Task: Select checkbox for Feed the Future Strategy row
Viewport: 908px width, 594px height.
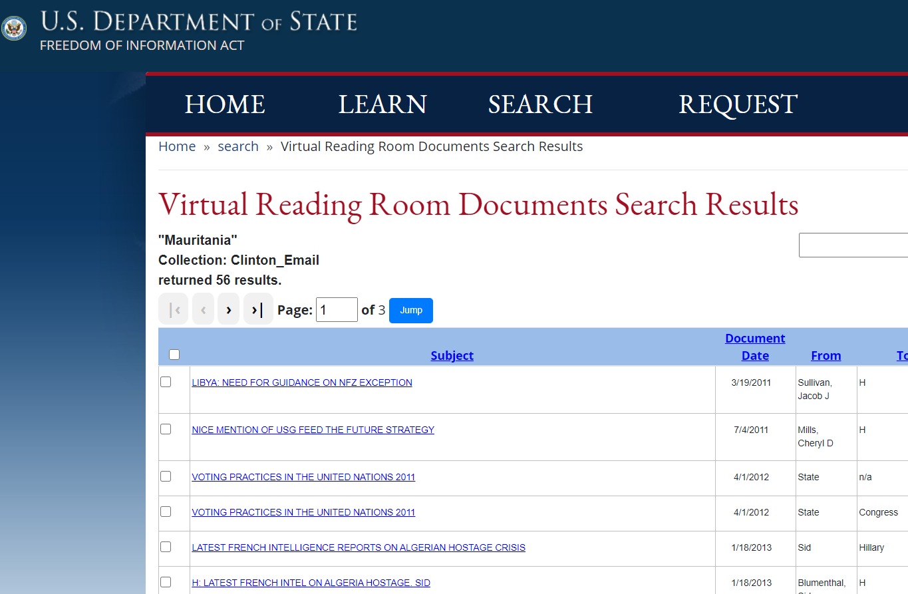Action: pos(166,429)
